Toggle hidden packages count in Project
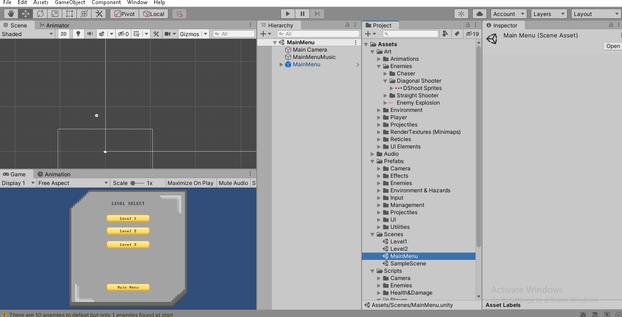Viewport: 622px width, 317px height. coord(472,34)
